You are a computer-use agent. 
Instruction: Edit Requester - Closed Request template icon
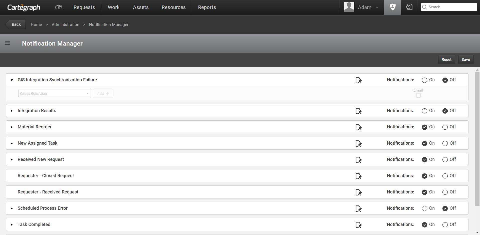point(358,176)
